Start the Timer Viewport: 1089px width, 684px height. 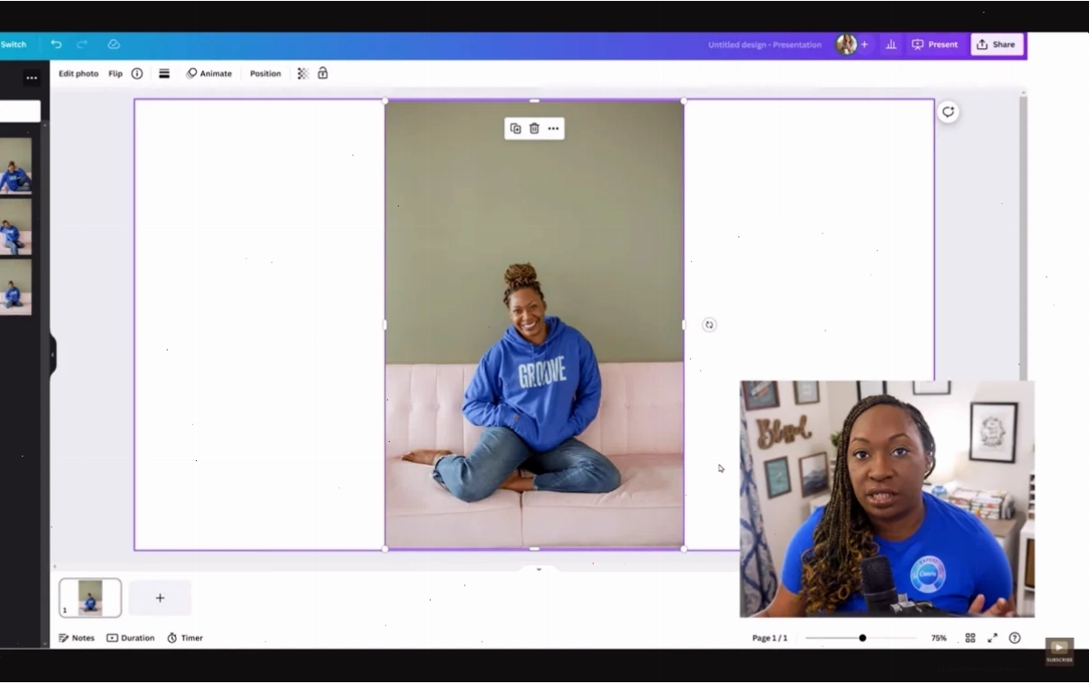[185, 638]
